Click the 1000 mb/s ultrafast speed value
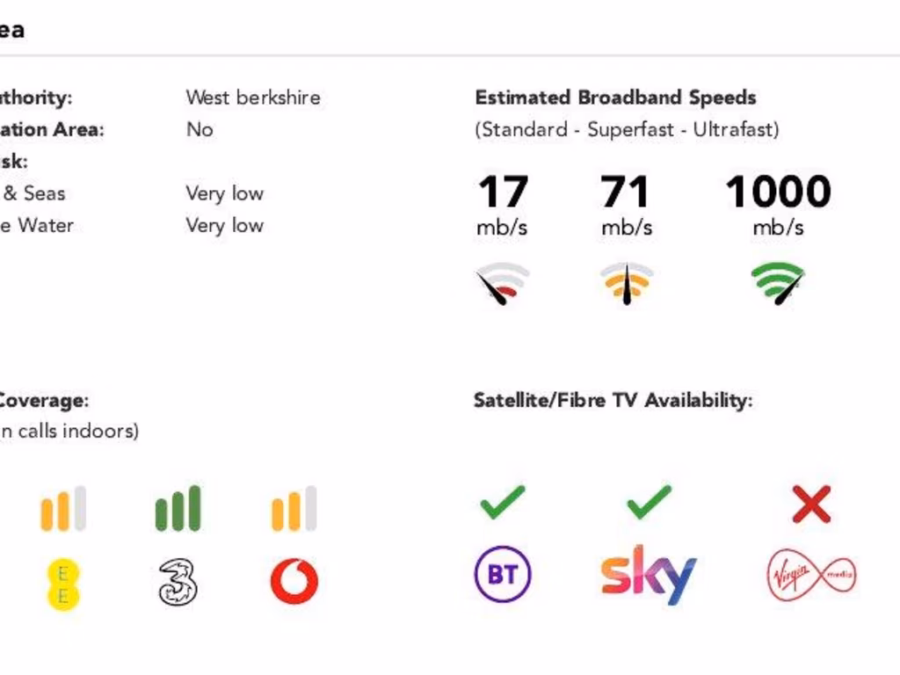The width and height of the screenshot is (900, 675). 778,193
